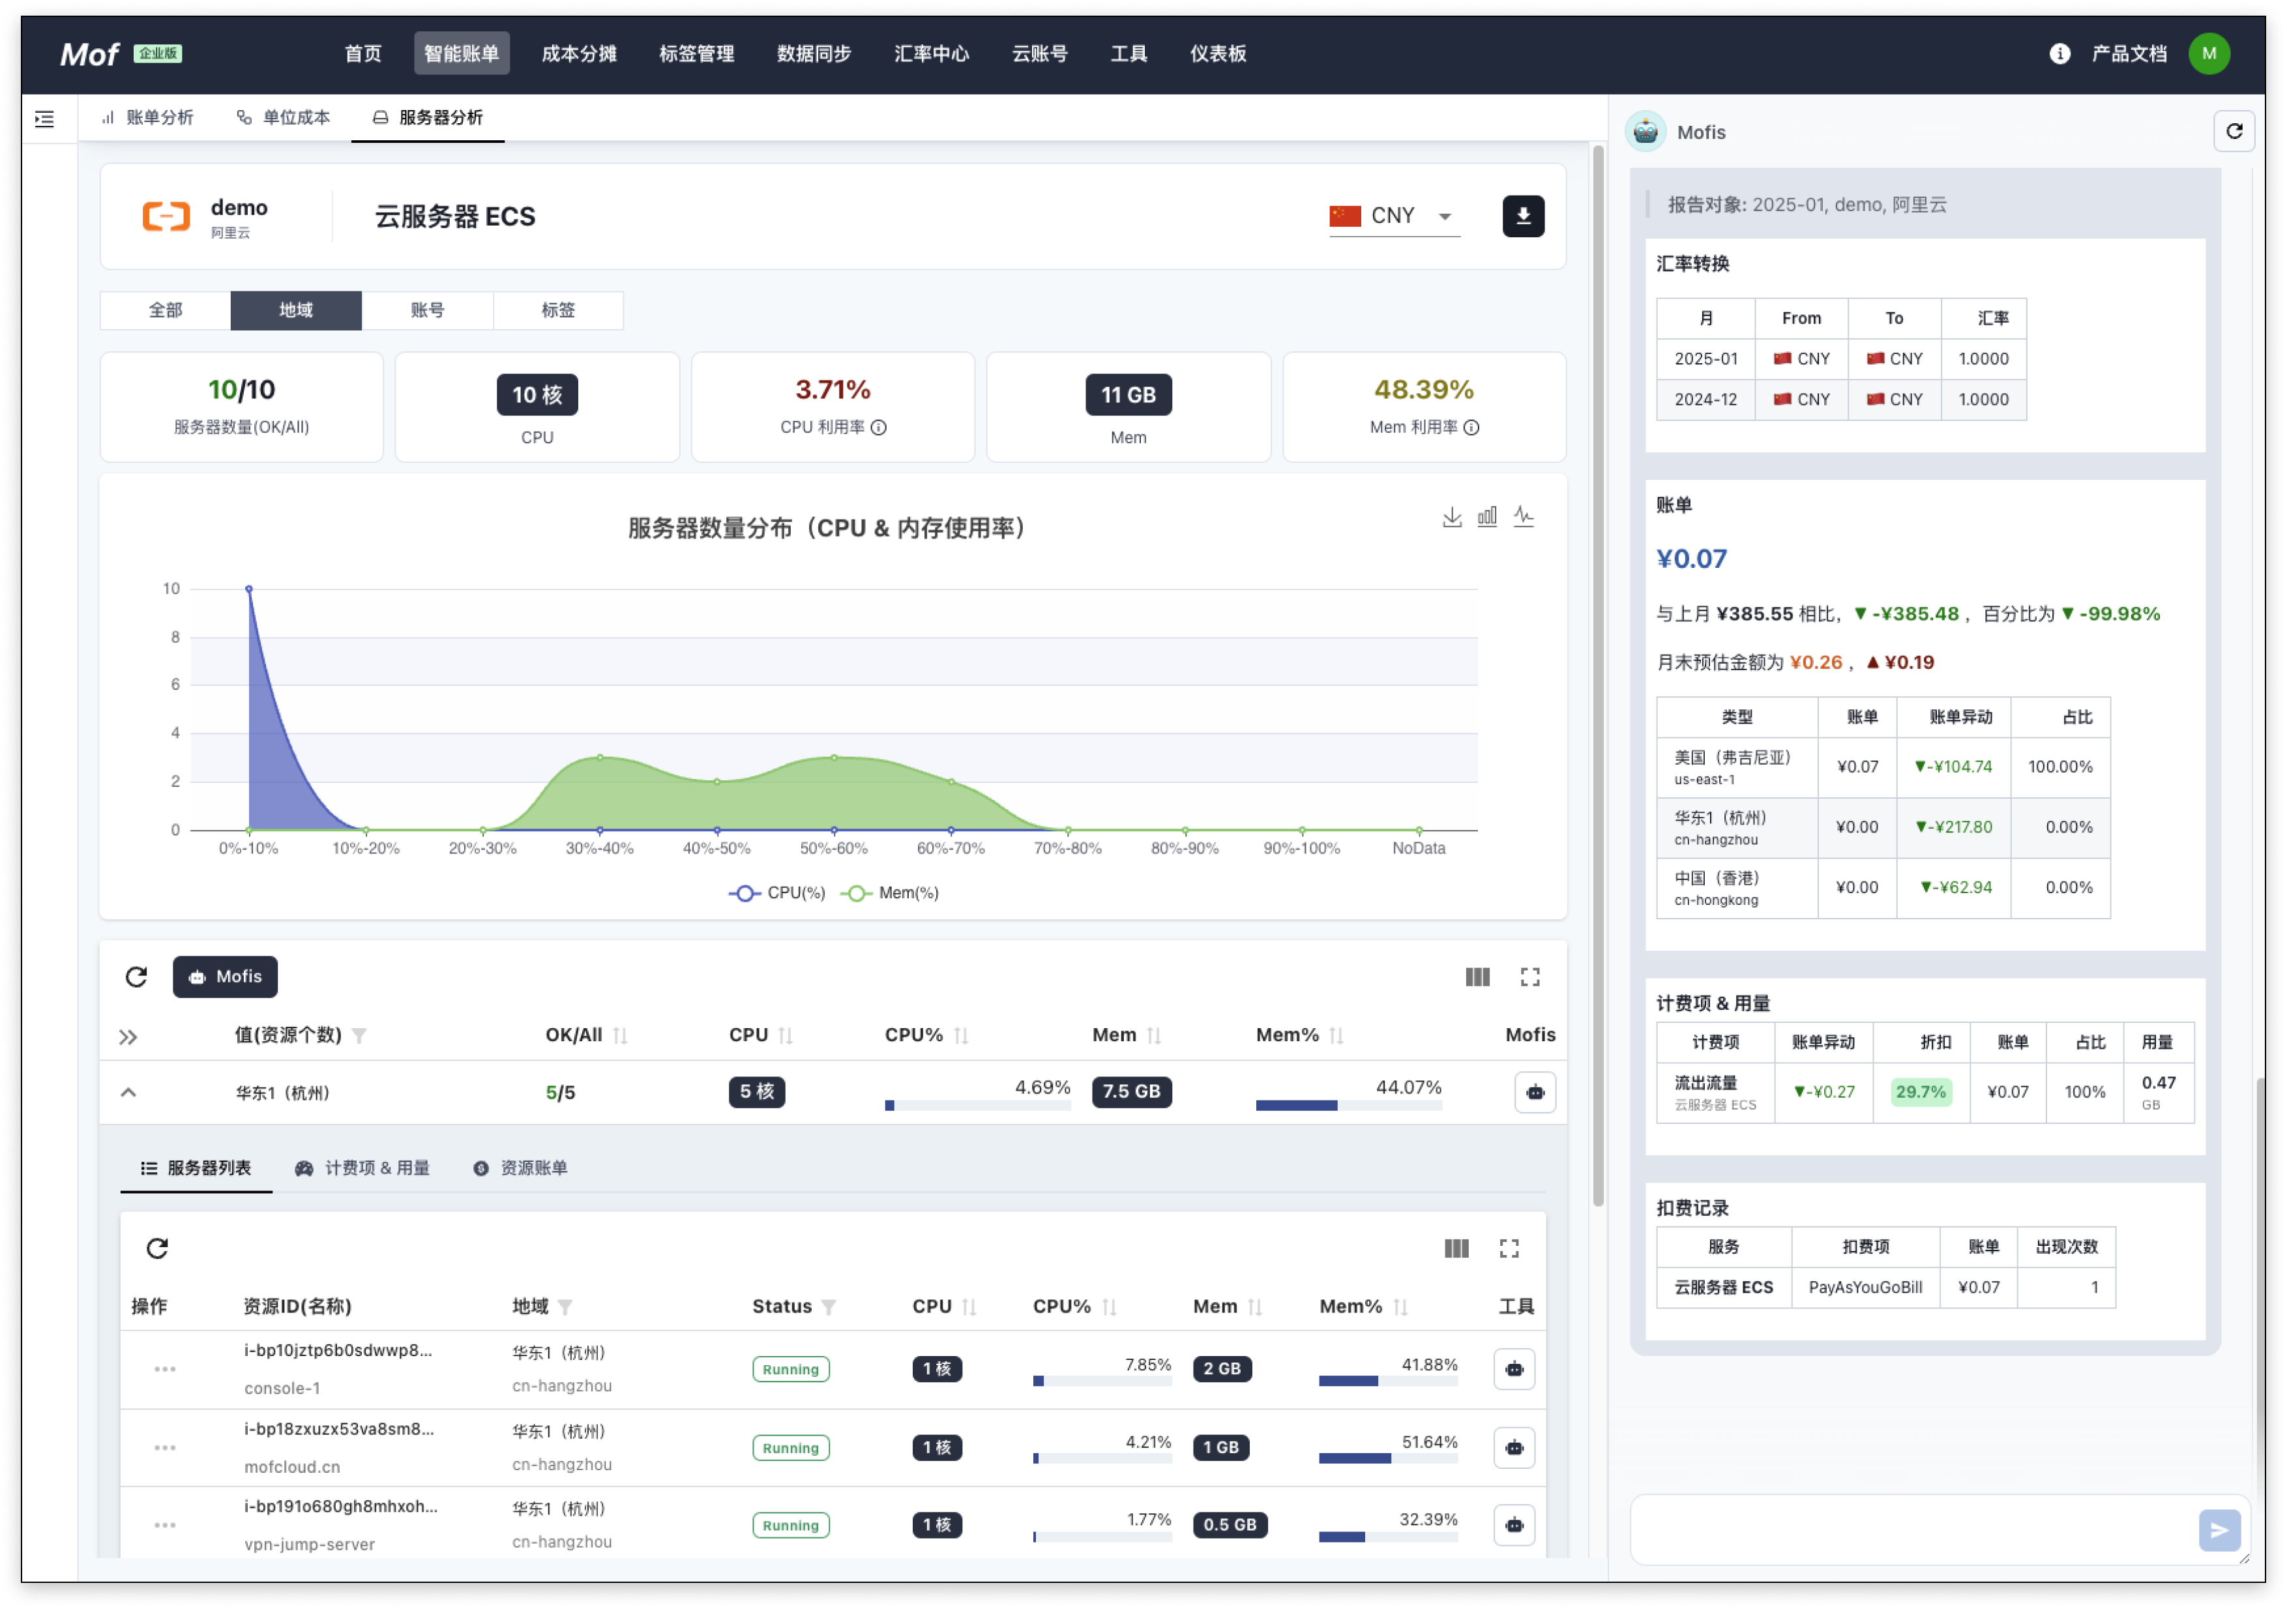Click the dark download button beside CNY
2287x1609 pixels.
tap(1523, 216)
